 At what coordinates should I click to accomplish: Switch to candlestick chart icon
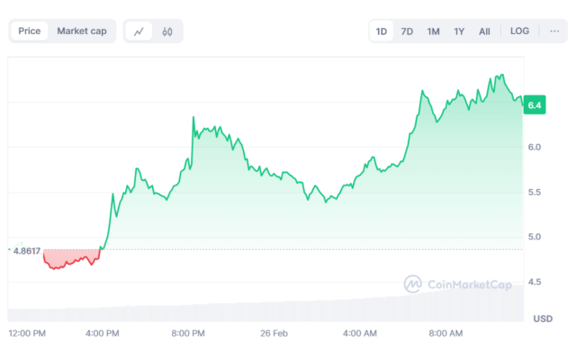click(167, 31)
